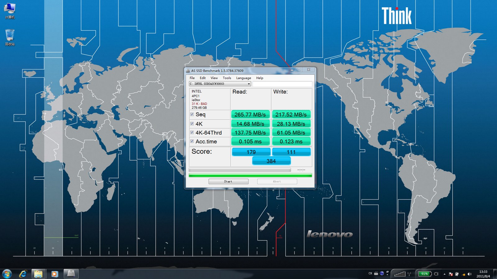Close the AS SSD Benchmark window
The height and width of the screenshot is (279, 497).
(x=308, y=70)
